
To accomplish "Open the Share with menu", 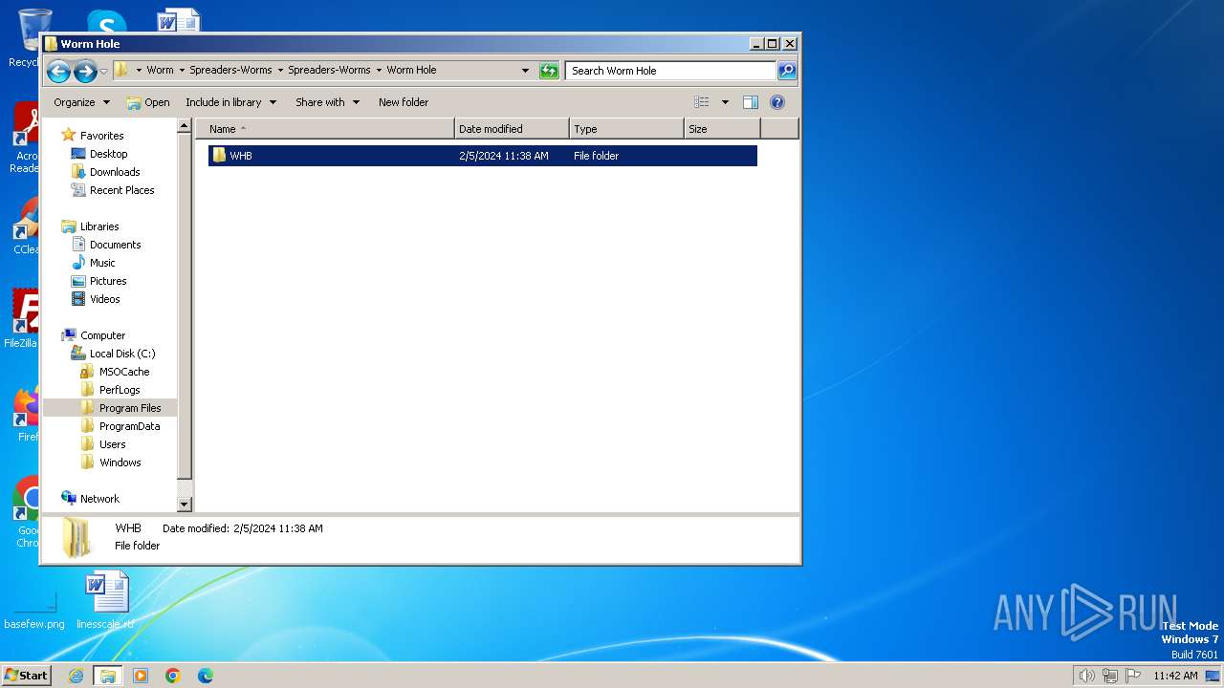I will tap(327, 102).
